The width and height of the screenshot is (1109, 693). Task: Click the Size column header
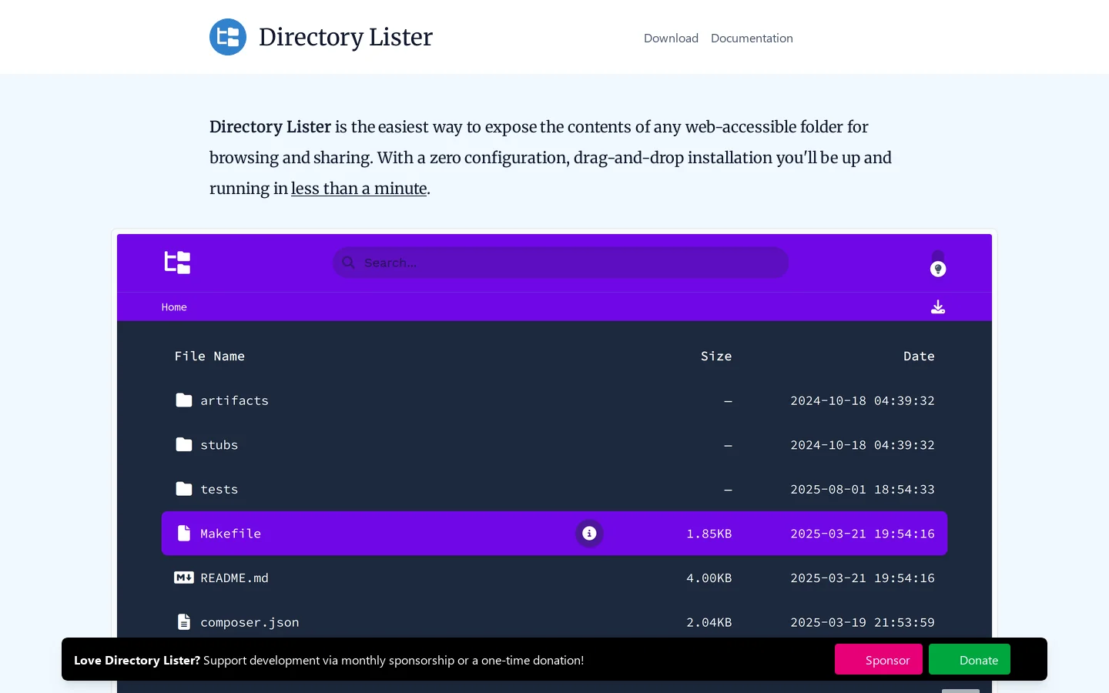point(716,356)
